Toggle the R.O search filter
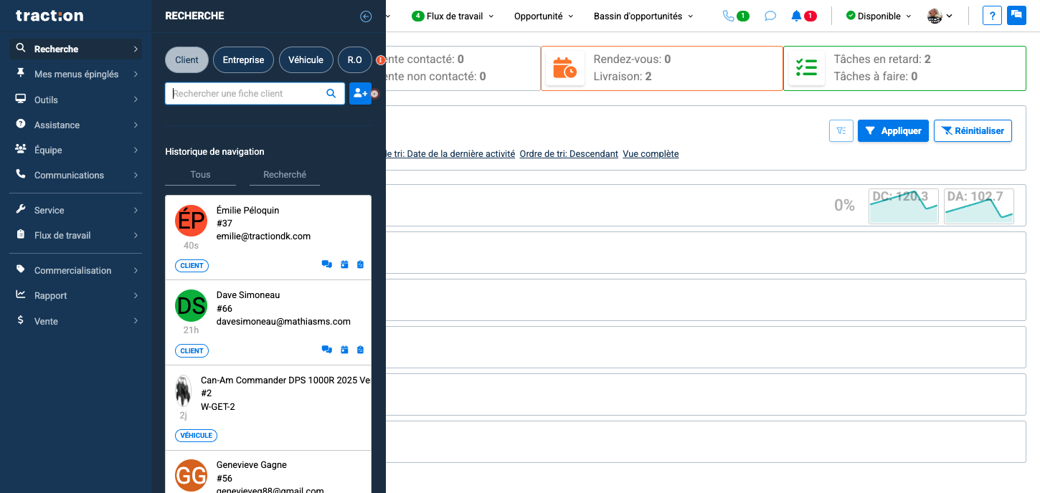 pyautogui.click(x=354, y=60)
